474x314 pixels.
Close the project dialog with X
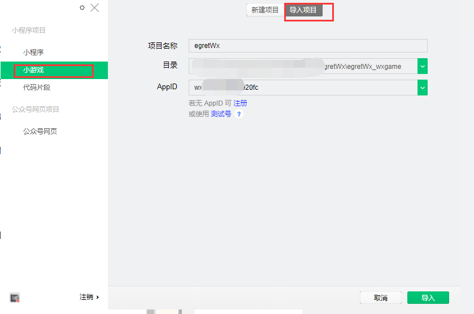tap(95, 7)
